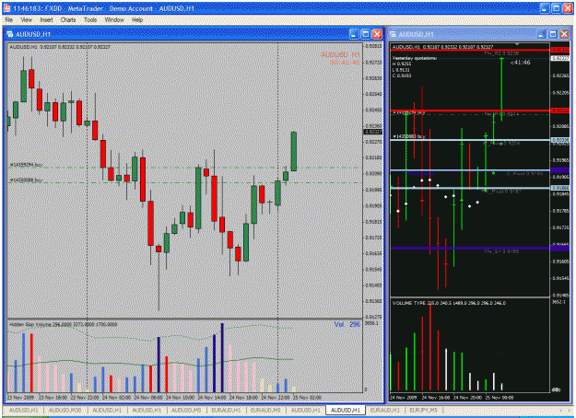Click the chart icon of left AUDUSD,H1 window
Viewport: 576px width, 418px height.
9,34
